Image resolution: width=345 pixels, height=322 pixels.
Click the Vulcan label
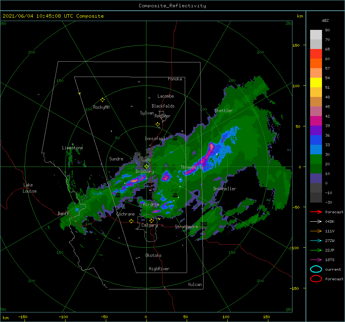(x=195, y=284)
